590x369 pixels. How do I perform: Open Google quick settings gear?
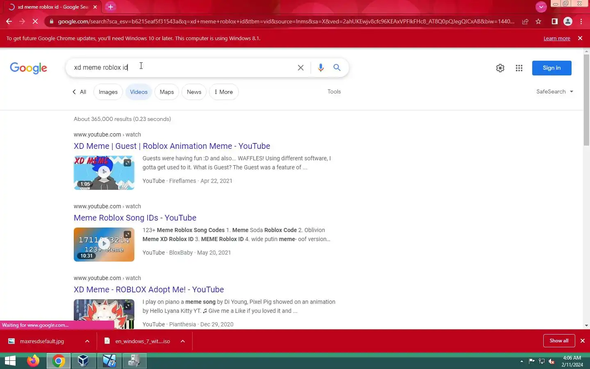coord(500,68)
